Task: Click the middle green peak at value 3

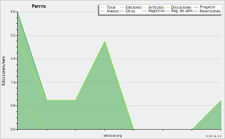Action: (105, 41)
